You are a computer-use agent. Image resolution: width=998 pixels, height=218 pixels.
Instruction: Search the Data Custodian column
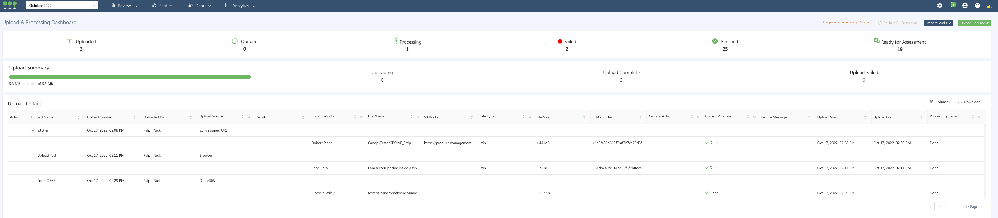point(362,117)
